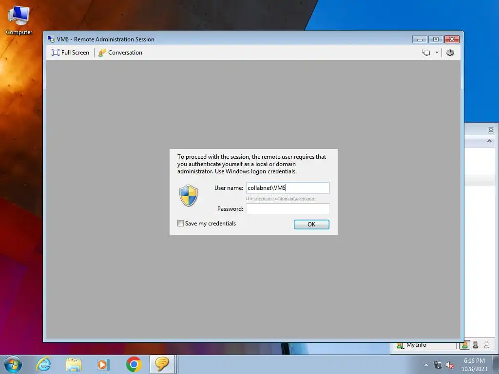Click the Conversation chat bubble icon
Viewport: 499px width, 374px height.
(102, 53)
